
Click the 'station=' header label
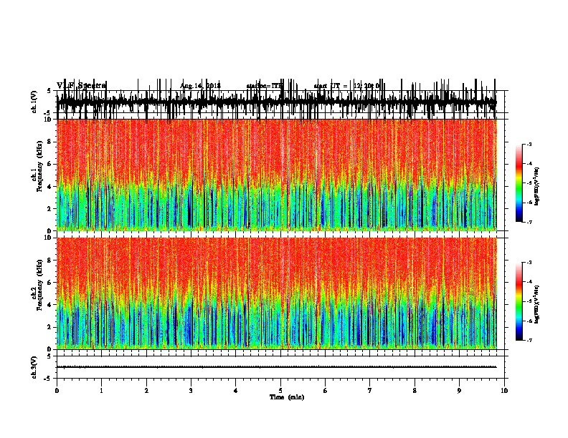pyautogui.click(x=260, y=86)
